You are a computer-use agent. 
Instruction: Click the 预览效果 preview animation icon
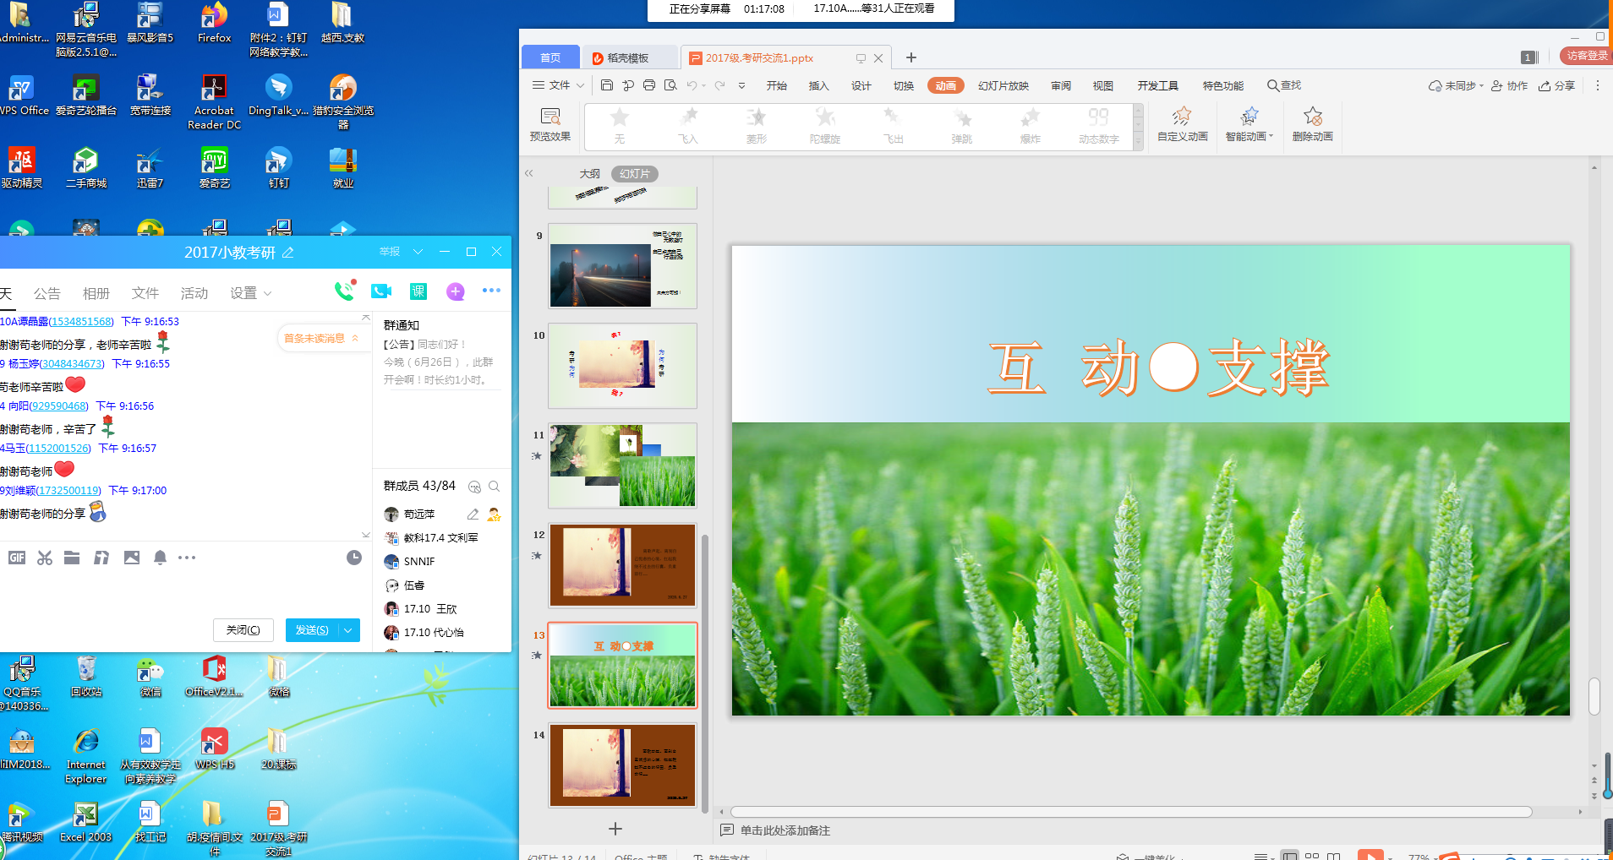[x=550, y=123]
